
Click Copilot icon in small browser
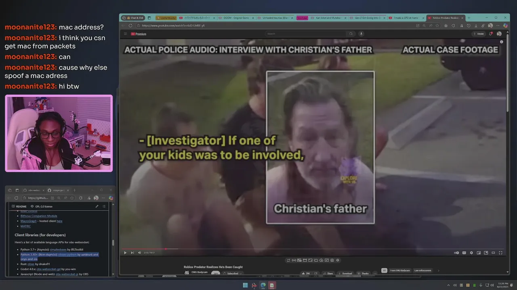click(x=111, y=198)
